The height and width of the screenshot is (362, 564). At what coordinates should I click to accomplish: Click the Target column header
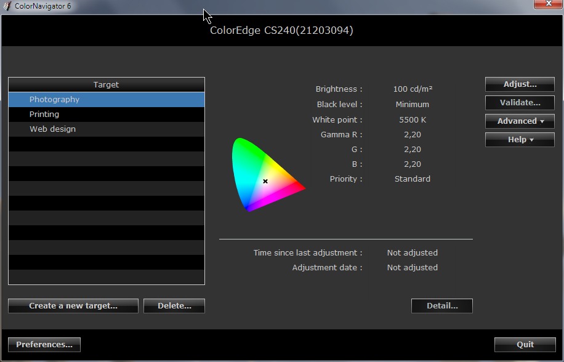[107, 84]
